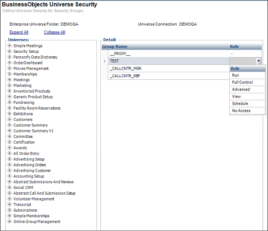Open the Role dropdown arrow for TEST
Image resolution: width=268 pixels, height=231 pixels.
pos(259,61)
